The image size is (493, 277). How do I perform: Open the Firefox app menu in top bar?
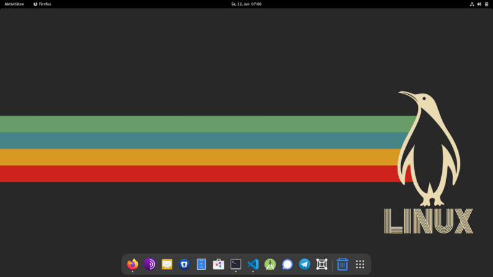(x=42, y=4)
